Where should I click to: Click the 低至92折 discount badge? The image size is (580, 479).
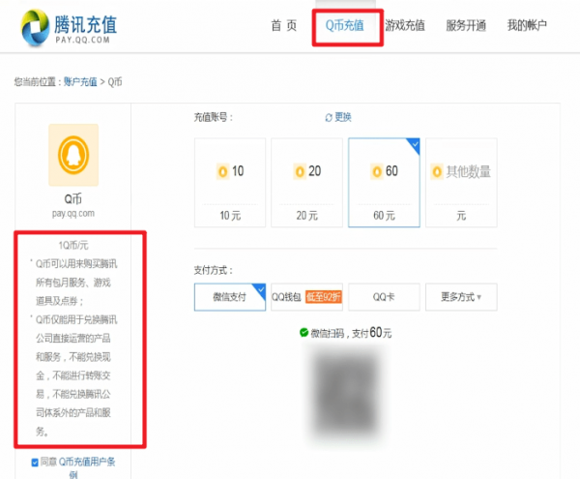point(323,297)
